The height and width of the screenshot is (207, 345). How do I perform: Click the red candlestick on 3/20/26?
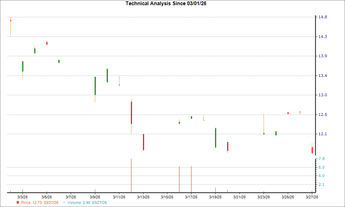228,146
